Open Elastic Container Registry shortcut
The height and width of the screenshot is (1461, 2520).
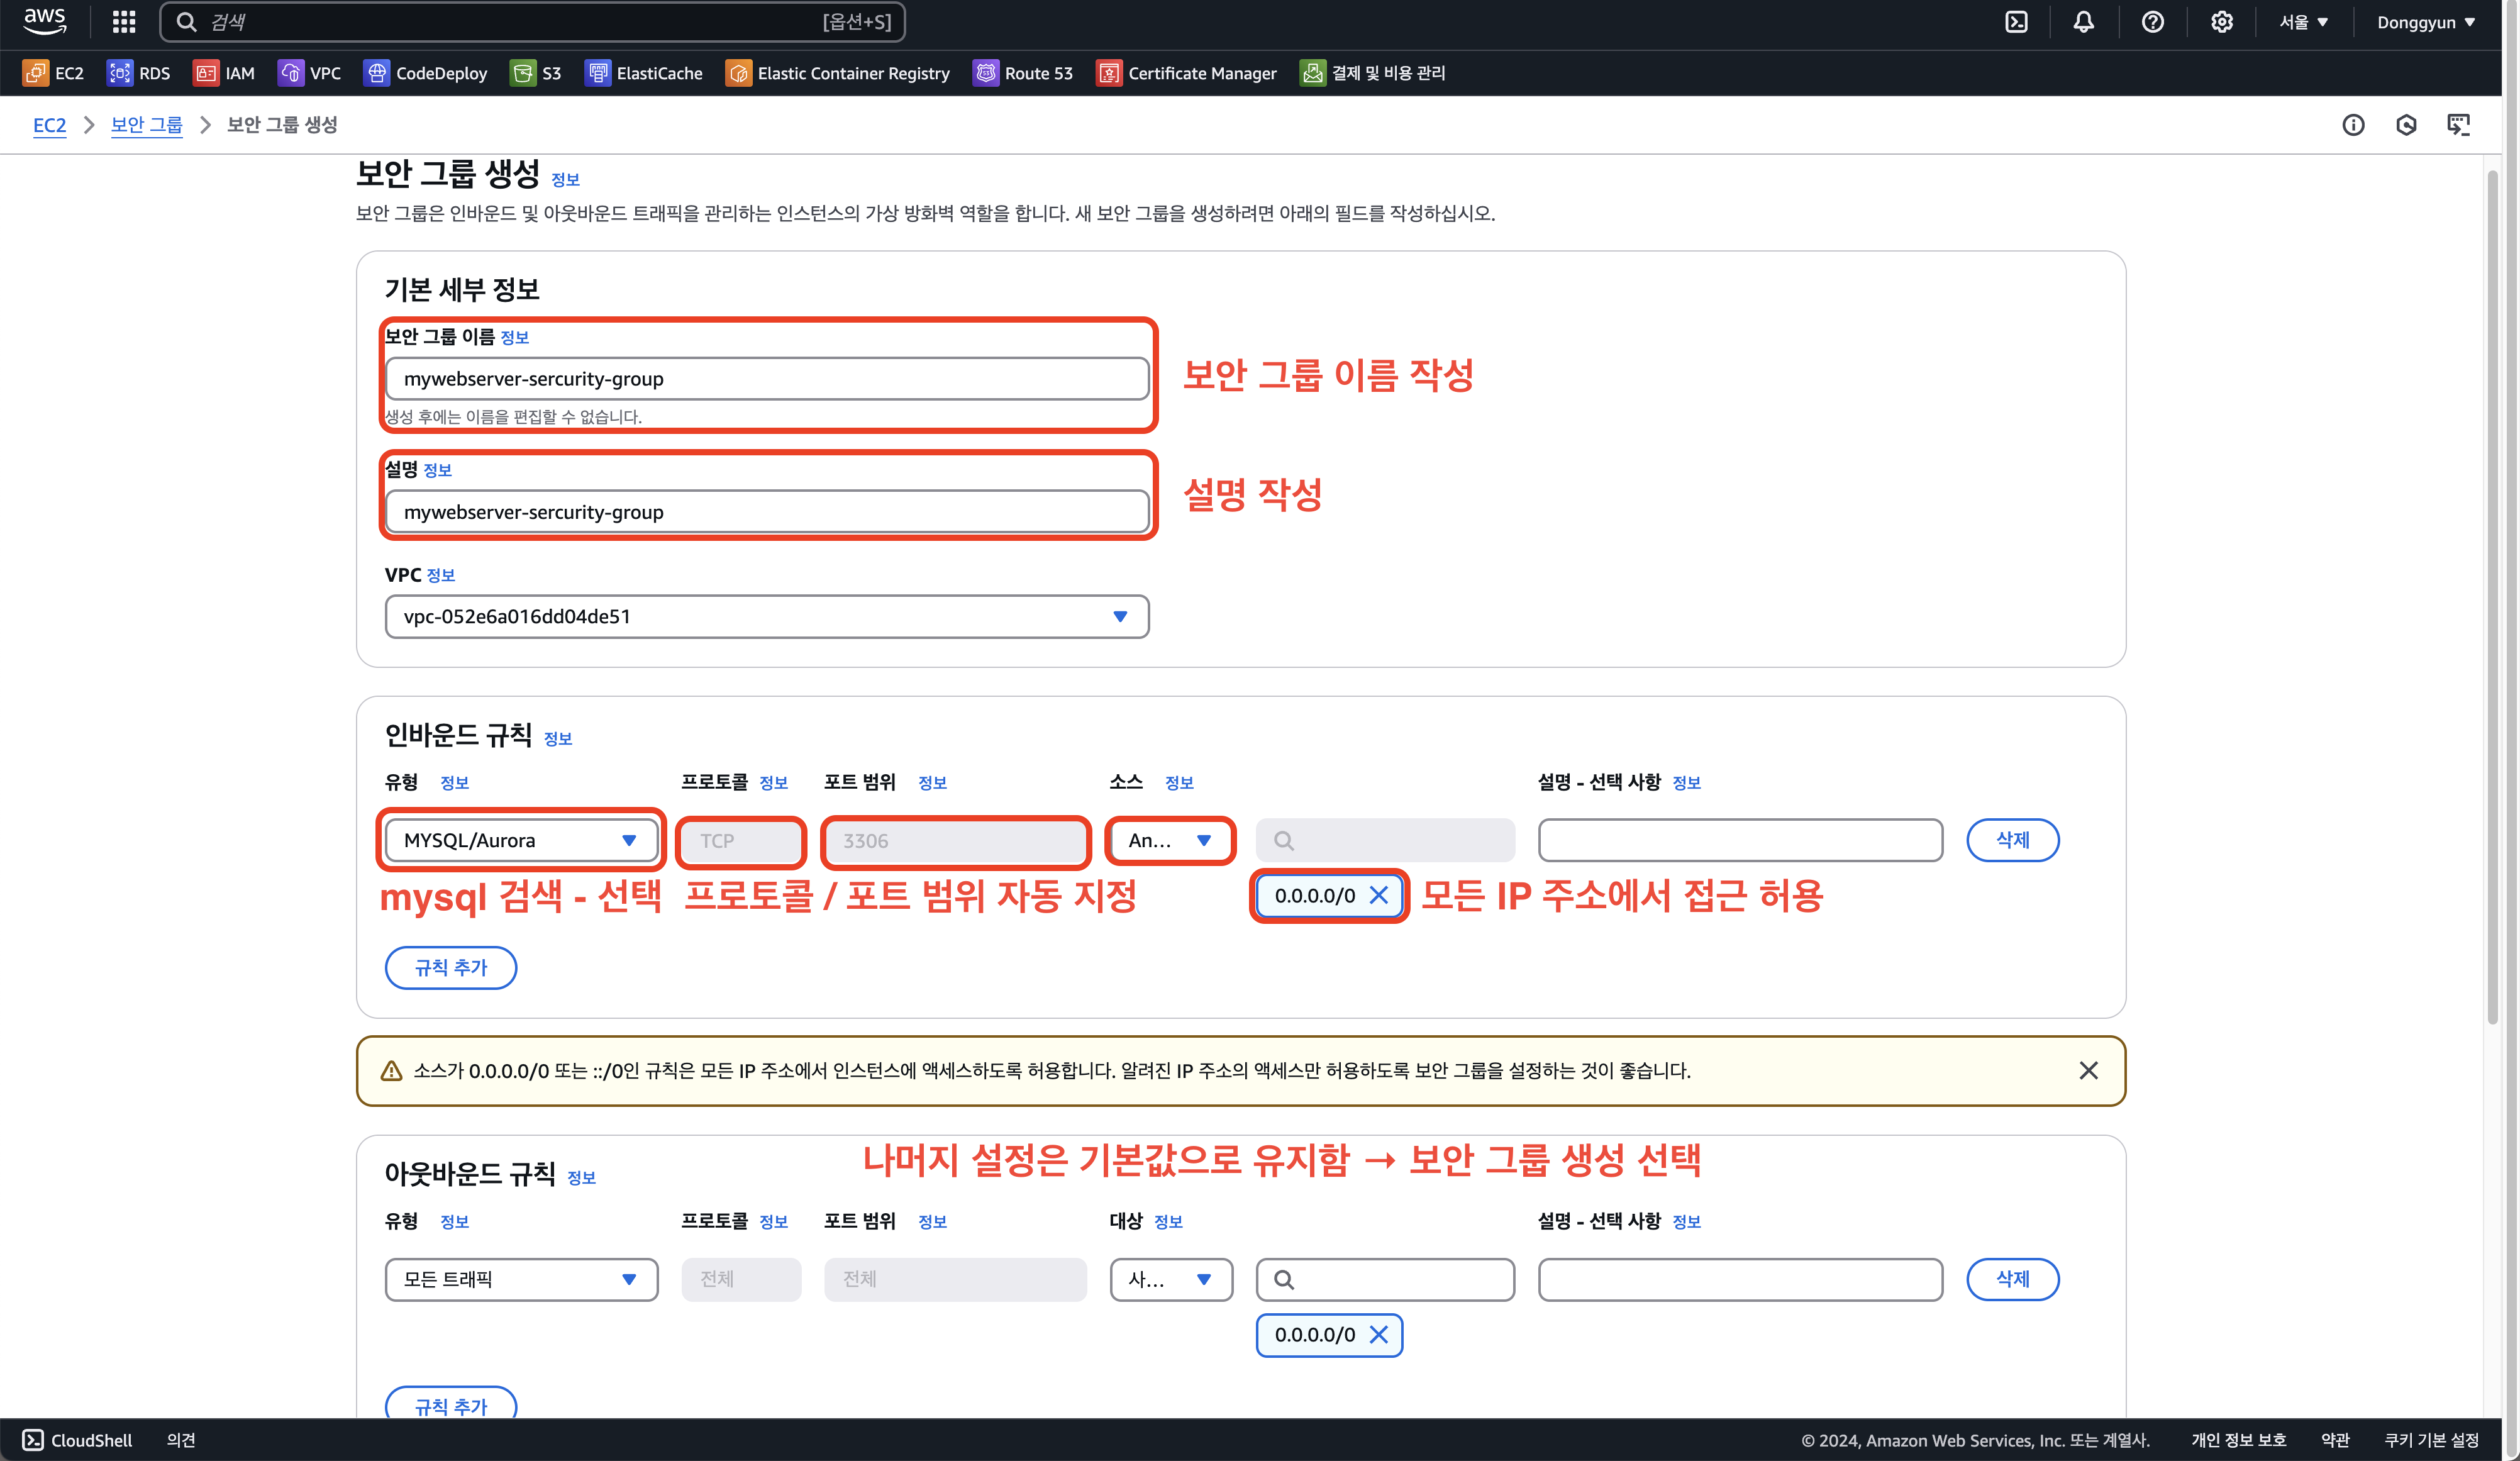838,73
